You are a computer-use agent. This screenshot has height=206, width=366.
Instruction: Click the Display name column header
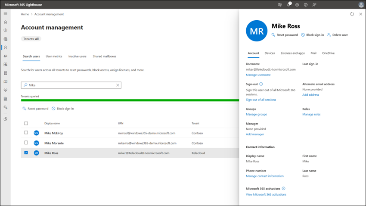(52, 123)
